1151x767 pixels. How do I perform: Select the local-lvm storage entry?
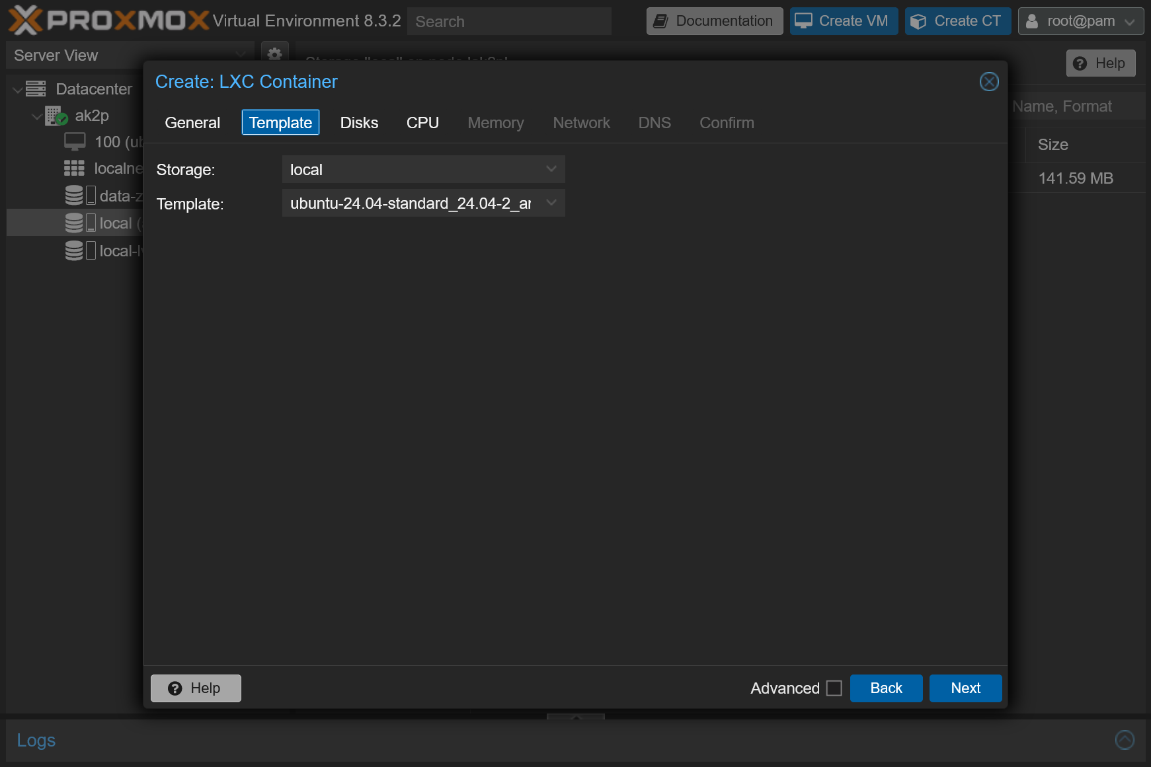point(121,251)
